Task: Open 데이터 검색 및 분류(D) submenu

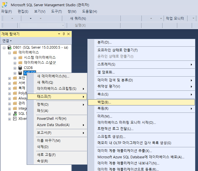Action: [x=141, y=80]
